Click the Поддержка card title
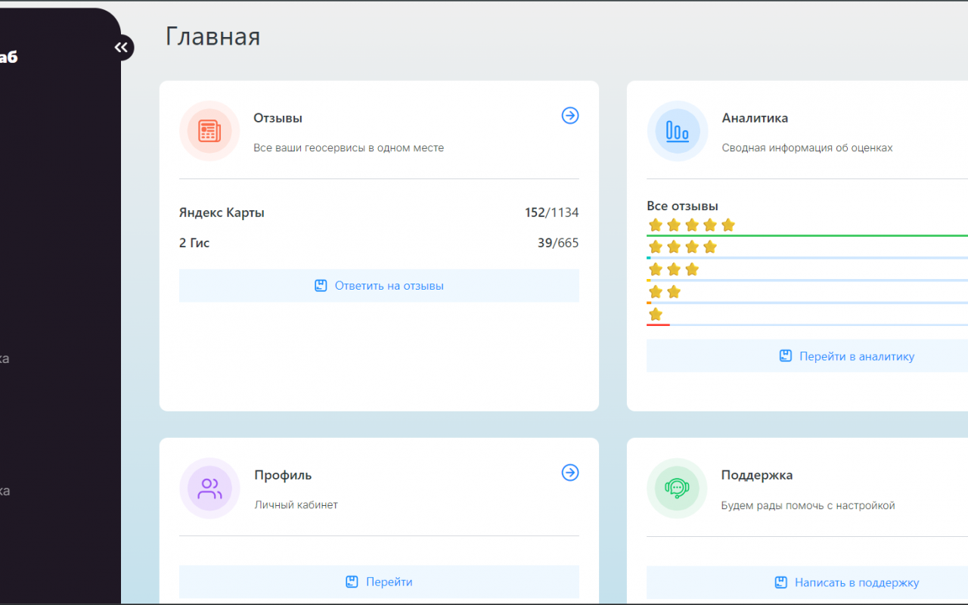The width and height of the screenshot is (968, 605). (x=757, y=475)
